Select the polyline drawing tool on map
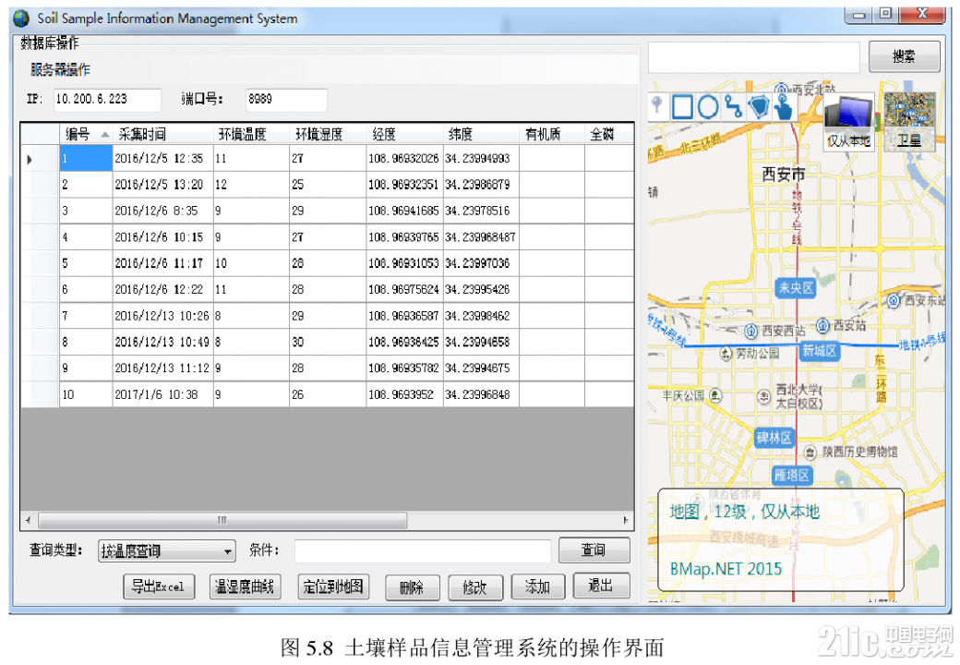The image size is (960, 665). click(x=733, y=106)
